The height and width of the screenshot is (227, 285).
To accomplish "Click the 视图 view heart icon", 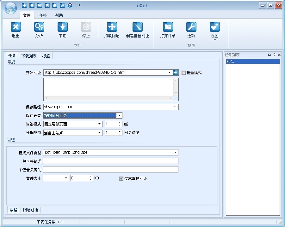I will coord(215,27).
